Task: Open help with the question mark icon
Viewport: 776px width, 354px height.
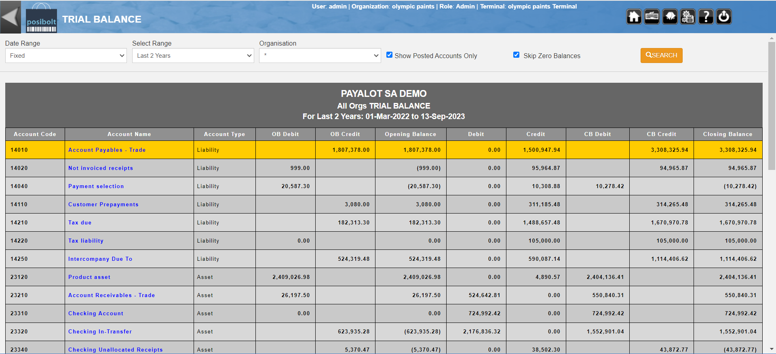Action: [x=706, y=17]
